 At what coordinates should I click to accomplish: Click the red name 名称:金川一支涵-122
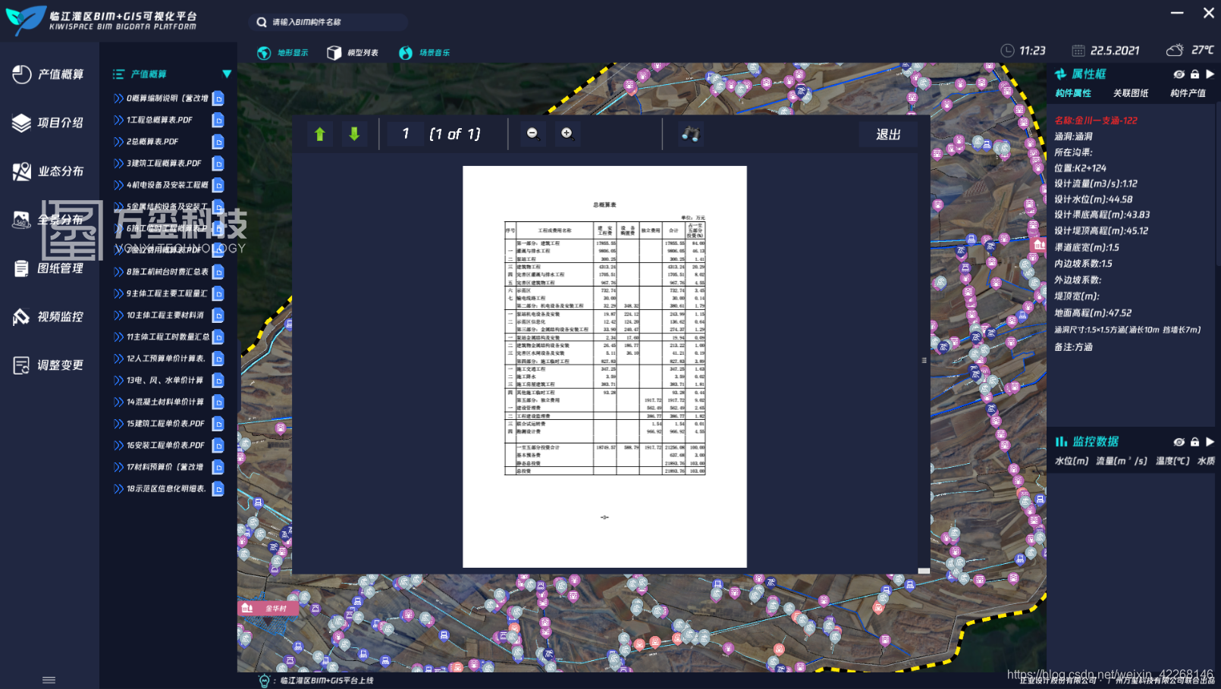1096,121
